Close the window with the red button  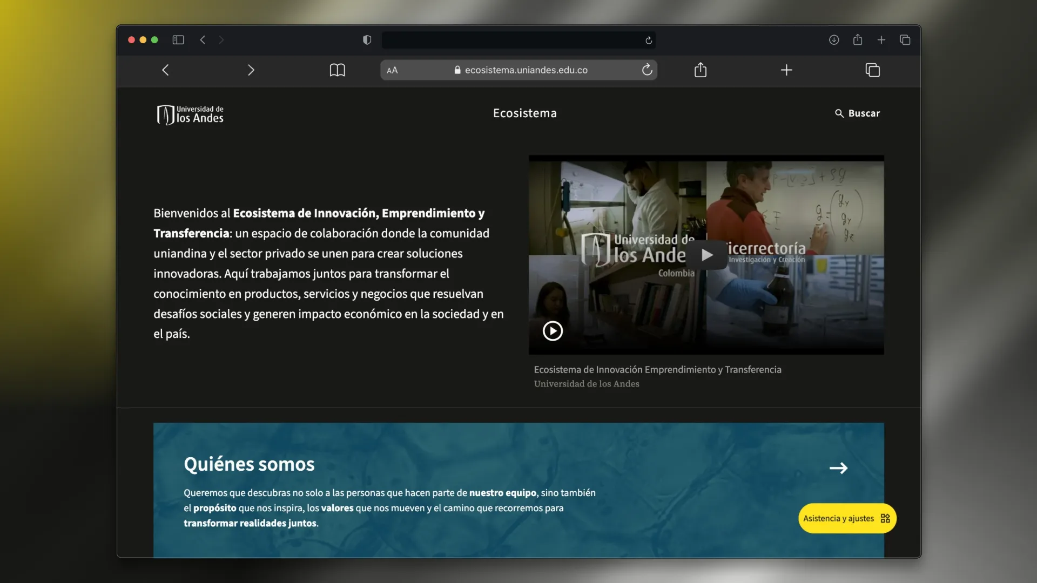pyautogui.click(x=131, y=40)
